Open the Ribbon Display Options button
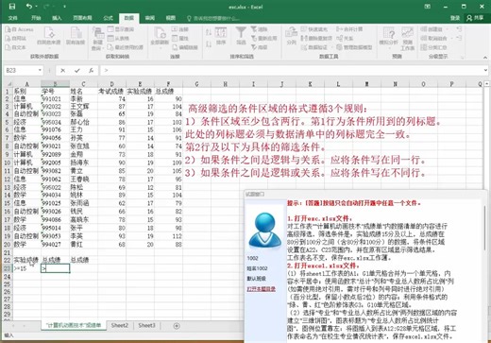This screenshot has width=491, height=343. pos(427,7)
